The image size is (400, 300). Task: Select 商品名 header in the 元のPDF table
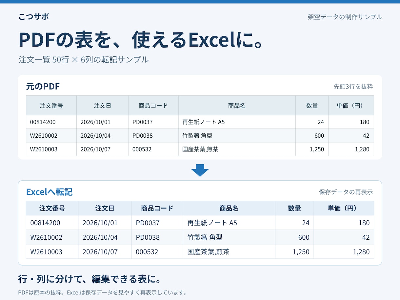pyautogui.click(x=237, y=106)
